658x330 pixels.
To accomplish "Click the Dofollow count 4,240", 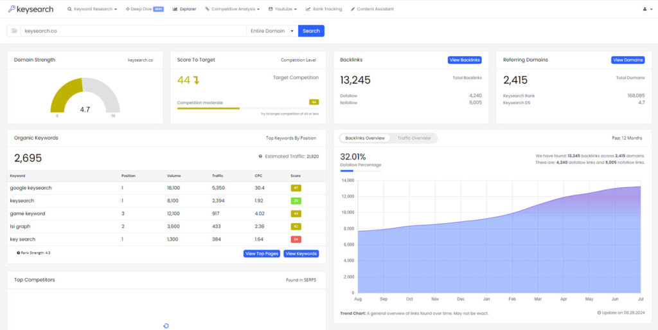I will [x=476, y=96].
